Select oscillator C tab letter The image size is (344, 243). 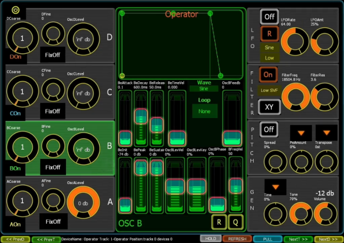coord(110,92)
